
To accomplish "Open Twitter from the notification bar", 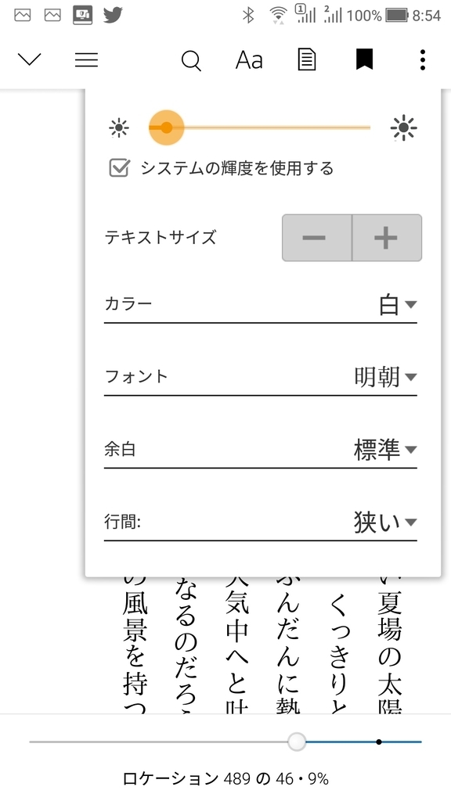I will tap(112, 13).
